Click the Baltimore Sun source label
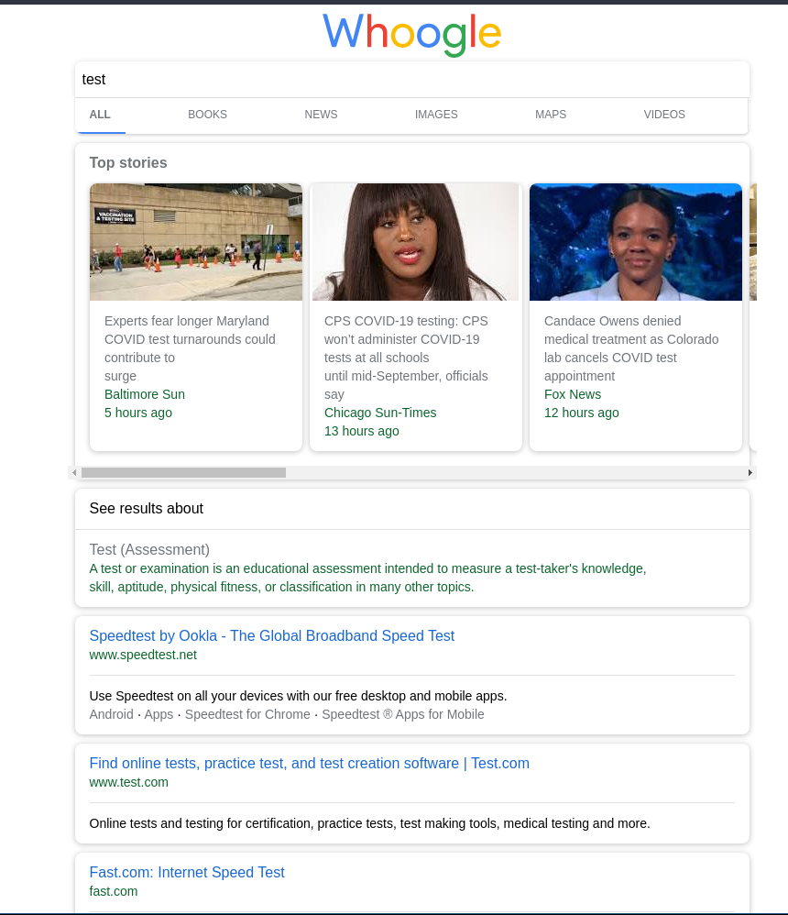Image resolution: width=788 pixels, height=915 pixels. pyautogui.click(x=145, y=394)
